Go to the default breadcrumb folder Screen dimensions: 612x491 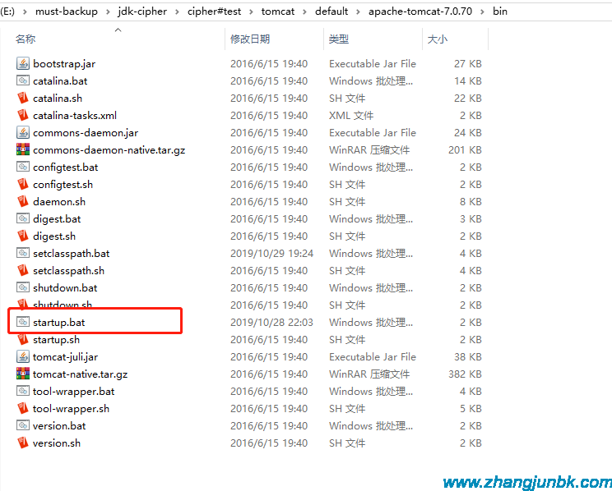coord(331,11)
